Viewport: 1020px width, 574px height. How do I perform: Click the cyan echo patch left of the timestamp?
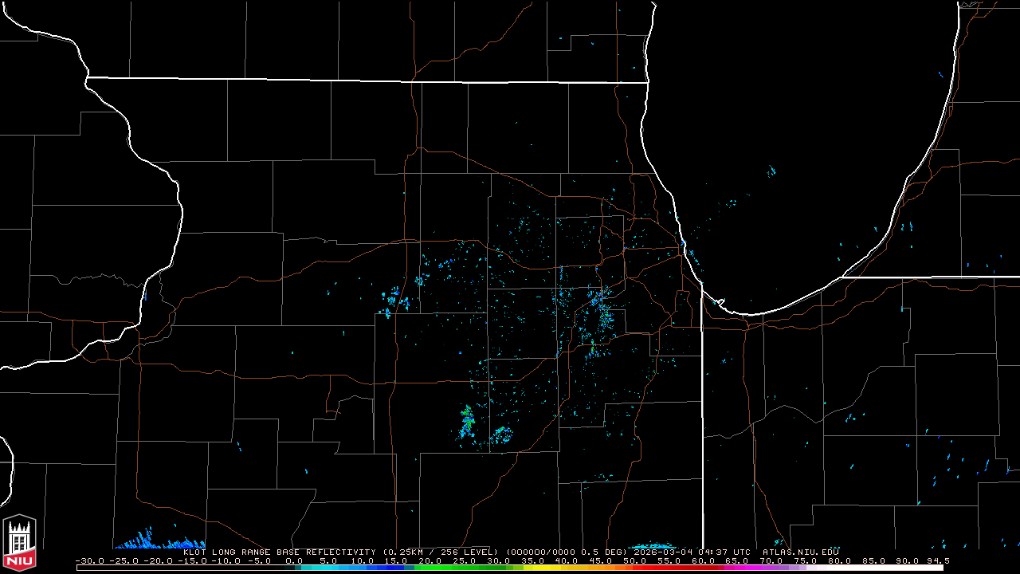[x=652, y=546]
